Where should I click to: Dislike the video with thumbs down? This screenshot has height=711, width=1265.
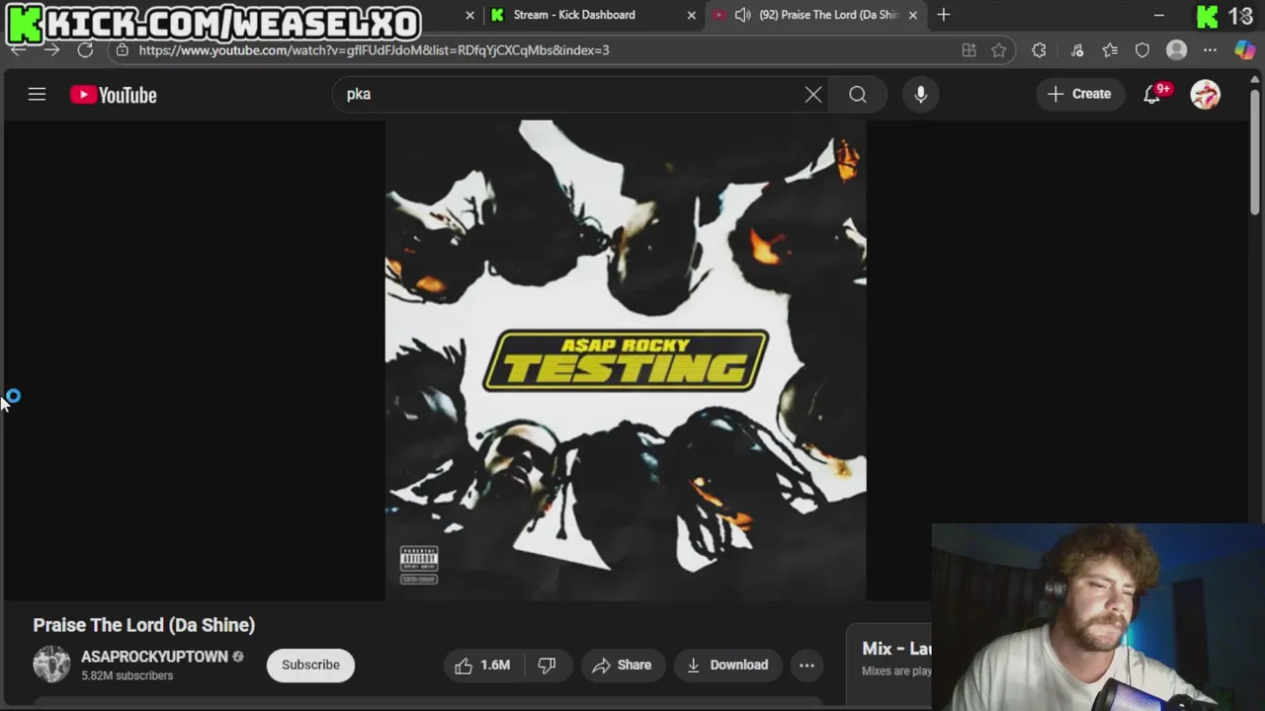point(547,665)
